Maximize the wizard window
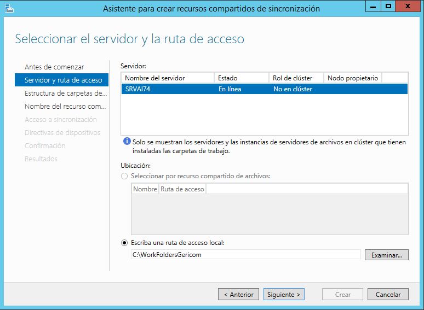The width and height of the screenshot is (424, 310). (x=388, y=7)
